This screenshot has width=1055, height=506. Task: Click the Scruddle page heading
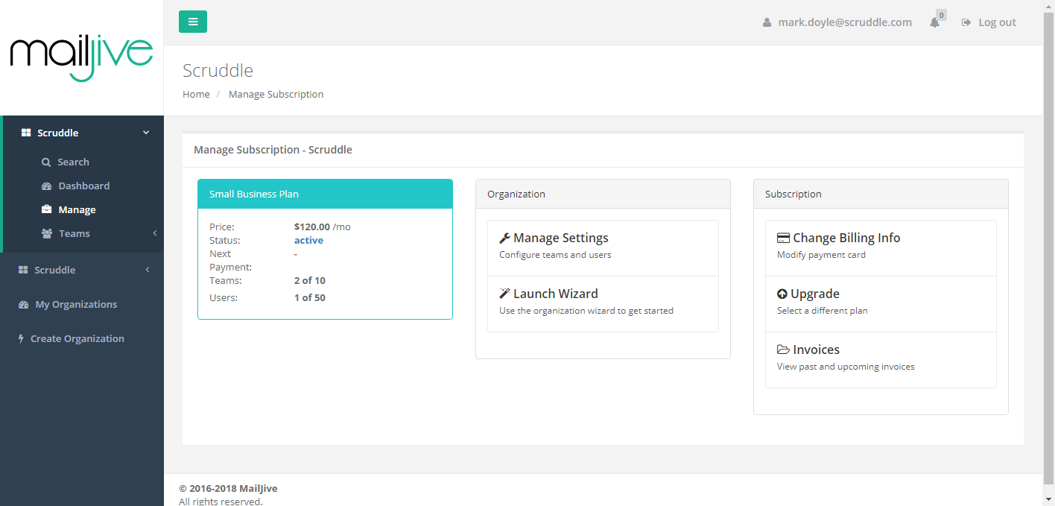tap(218, 71)
